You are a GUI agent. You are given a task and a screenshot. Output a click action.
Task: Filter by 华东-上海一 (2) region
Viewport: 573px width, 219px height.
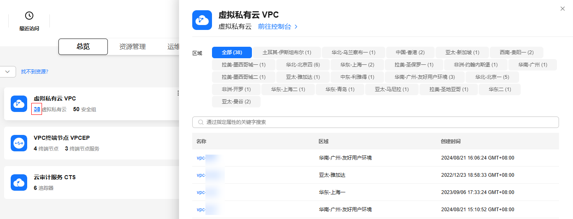tap(357, 65)
